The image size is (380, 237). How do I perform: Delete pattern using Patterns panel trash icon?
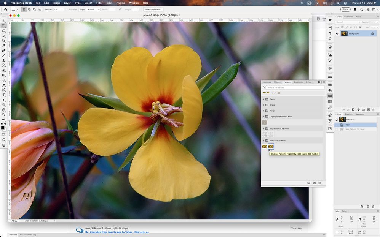tap(319, 183)
